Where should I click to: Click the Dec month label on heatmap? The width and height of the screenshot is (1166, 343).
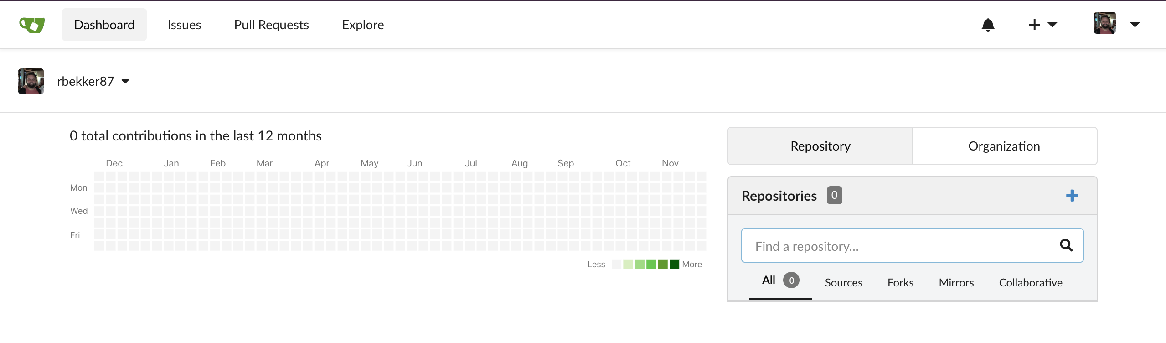(114, 163)
